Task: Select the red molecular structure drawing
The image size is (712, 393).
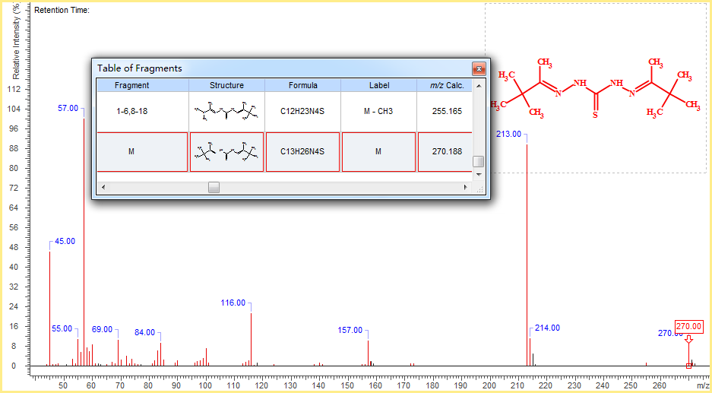Action: 595,90
